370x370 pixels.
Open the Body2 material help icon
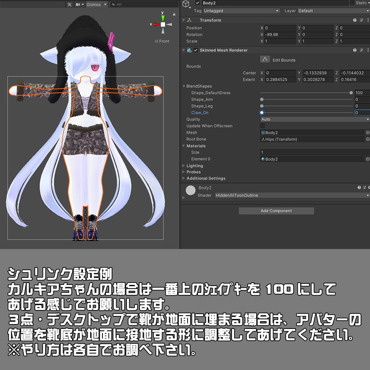pos(359,188)
